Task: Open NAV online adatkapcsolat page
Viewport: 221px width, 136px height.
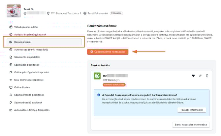Action: click(29, 80)
